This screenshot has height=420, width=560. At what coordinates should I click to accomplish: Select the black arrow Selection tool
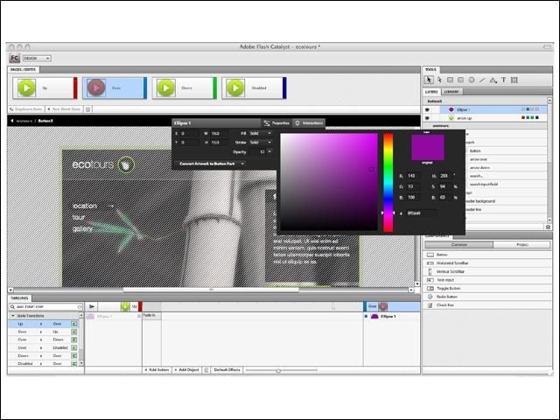[x=429, y=80]
